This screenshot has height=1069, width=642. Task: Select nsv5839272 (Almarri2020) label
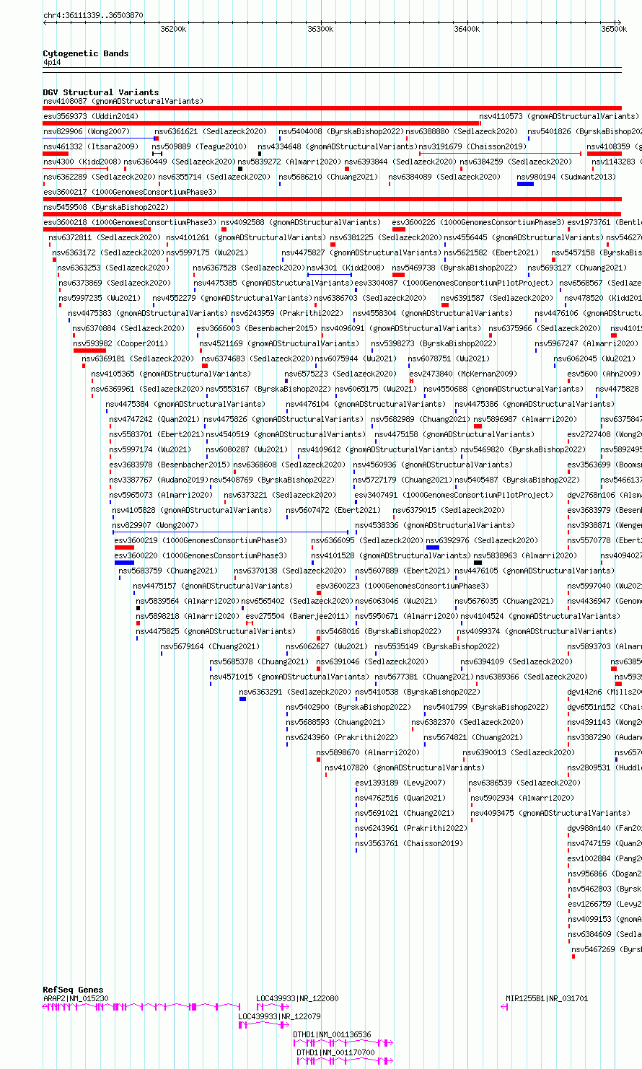289,162
